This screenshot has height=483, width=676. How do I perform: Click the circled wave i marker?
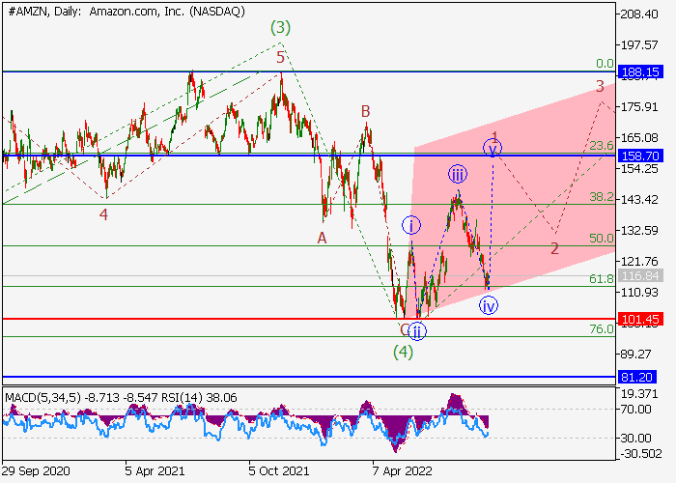click(x=411, y=225)
